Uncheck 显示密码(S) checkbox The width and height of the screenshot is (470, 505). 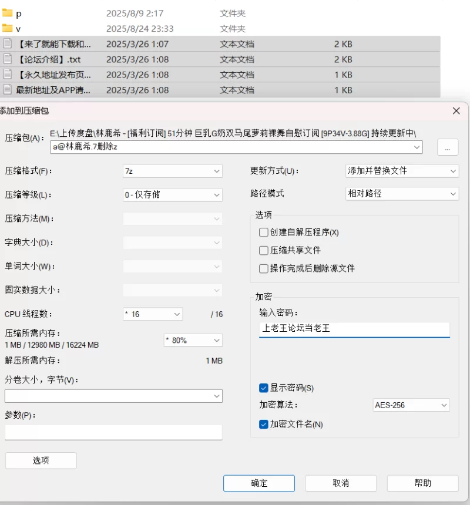click(x=264, y=388)
